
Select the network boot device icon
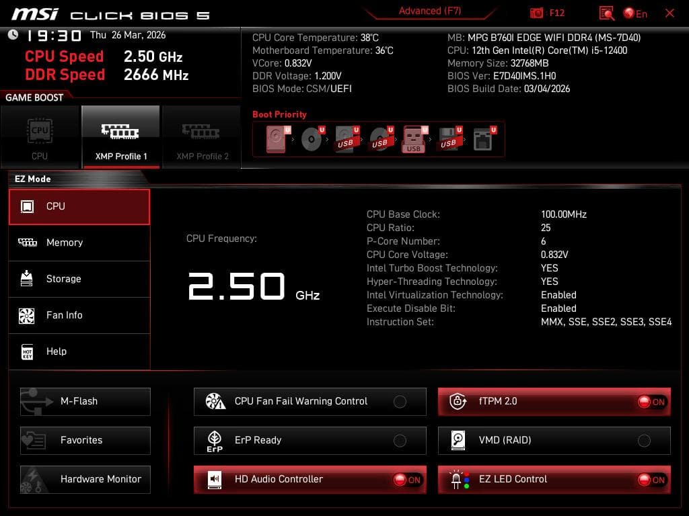[x=484, y=139]
